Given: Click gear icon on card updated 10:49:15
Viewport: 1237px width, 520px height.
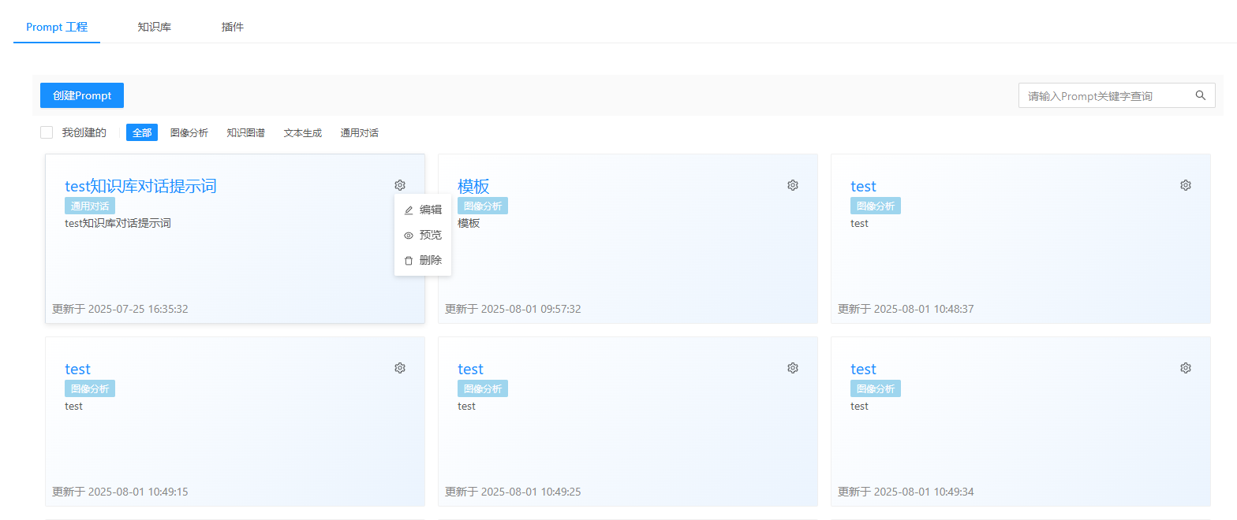Looking at the screenshot, I should click(x=400, y=368).
